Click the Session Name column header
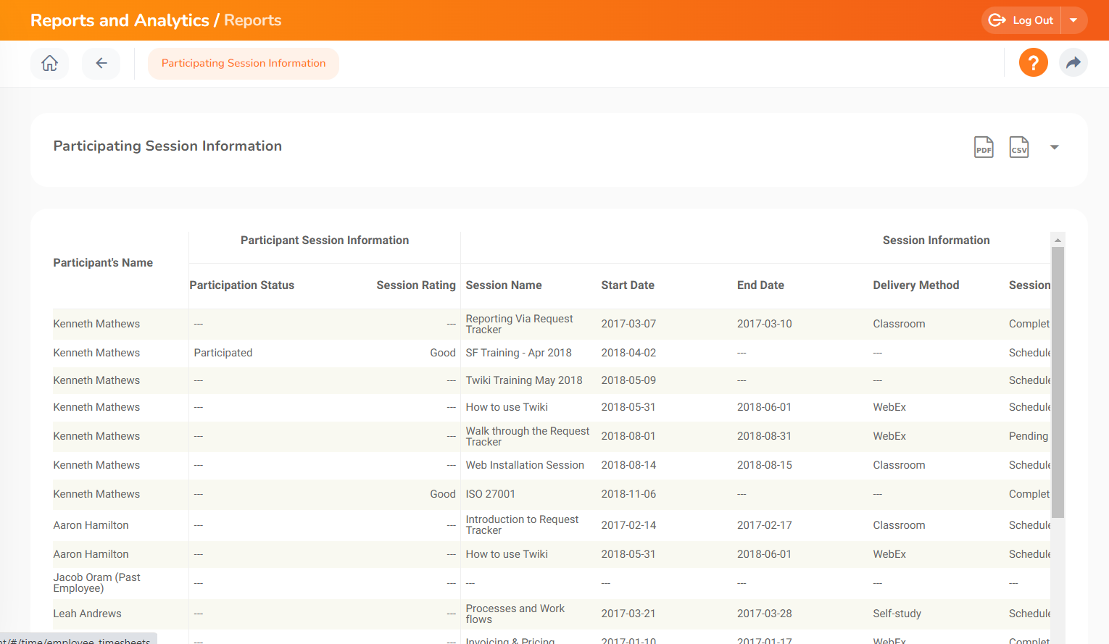1109x644 pixels. coord(504,285)
